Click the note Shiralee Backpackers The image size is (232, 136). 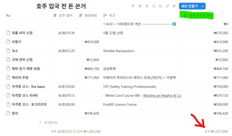pyautogui.click(x=119, y=51)
